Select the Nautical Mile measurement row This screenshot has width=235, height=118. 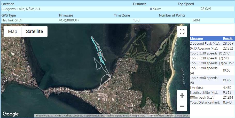coord(212,92)
